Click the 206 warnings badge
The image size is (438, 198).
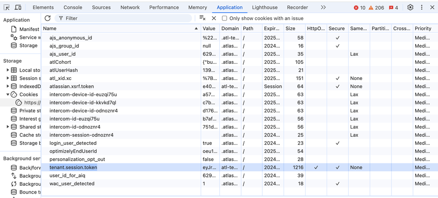coord(376,8)
